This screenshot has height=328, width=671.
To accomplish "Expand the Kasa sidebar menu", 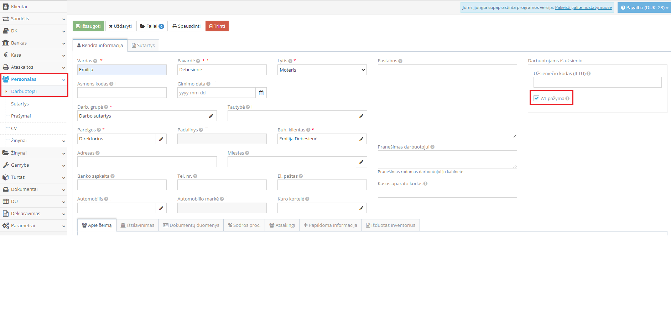I will [33, 55].
